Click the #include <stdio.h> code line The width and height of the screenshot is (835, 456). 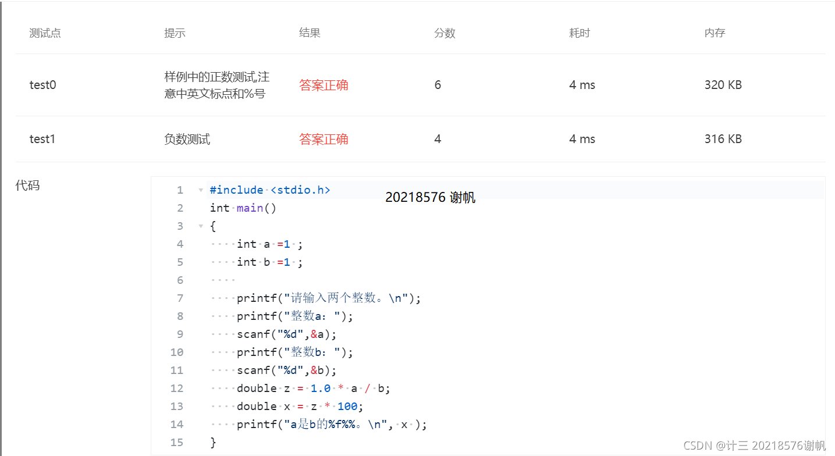click(x=270, y=190)
